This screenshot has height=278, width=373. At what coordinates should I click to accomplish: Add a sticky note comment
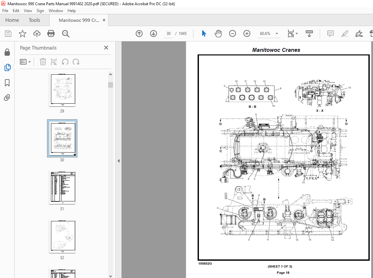point(331,34)
